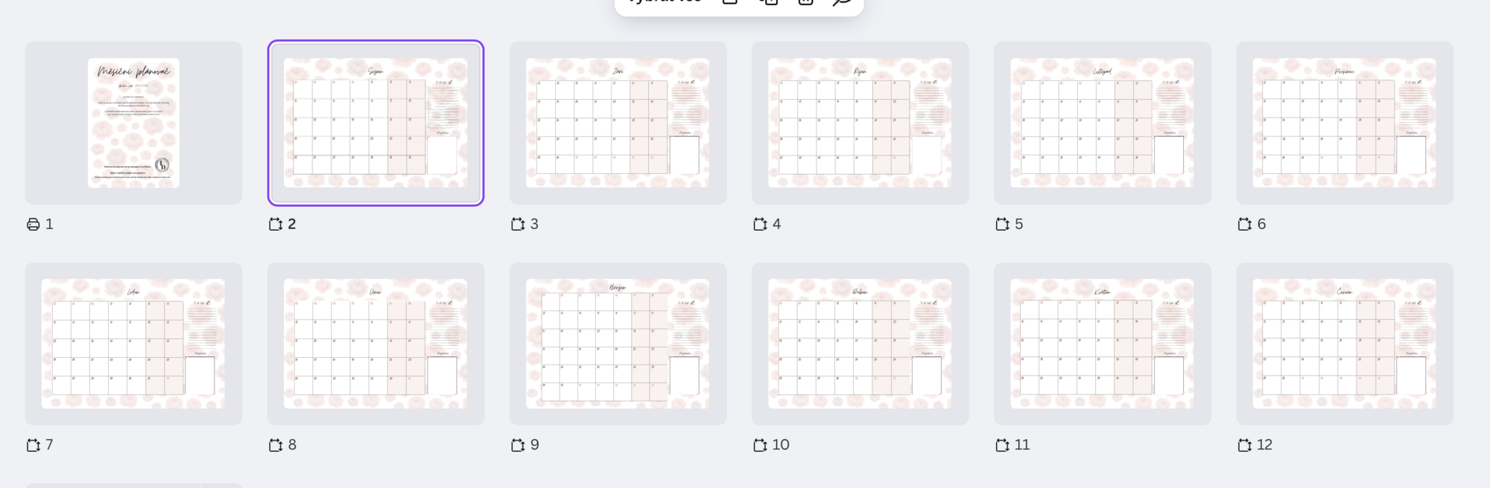The width and height of the screenshot is (1490, 488).
Task: Select the Prosinec calendar page 6 thumbnail
Action: pyautogui.click(x=1344, y=123)
